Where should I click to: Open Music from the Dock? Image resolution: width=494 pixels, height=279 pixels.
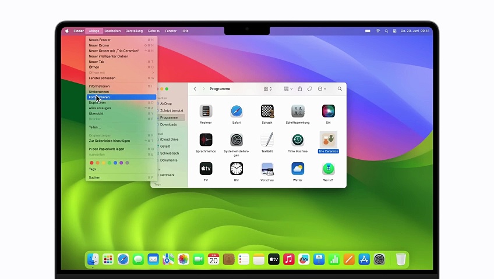coord(289,259)
